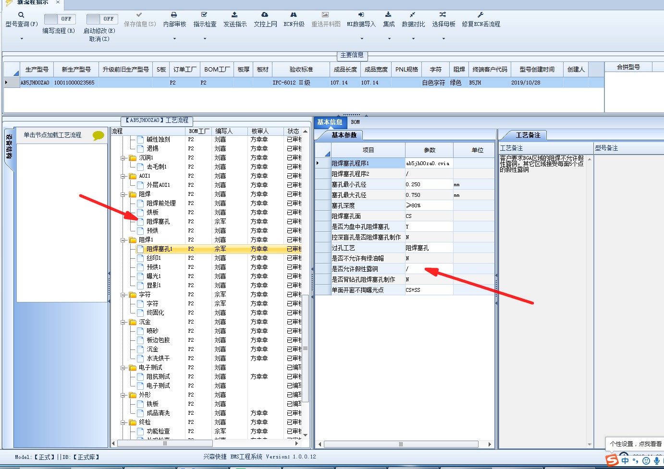Click the ECN升级 icon
This screenshot has width=664, height=469.
294,15
